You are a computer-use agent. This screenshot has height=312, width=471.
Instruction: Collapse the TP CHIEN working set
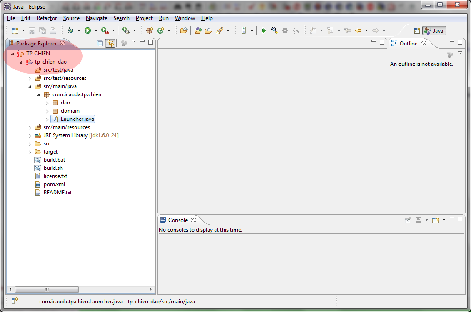12,54
